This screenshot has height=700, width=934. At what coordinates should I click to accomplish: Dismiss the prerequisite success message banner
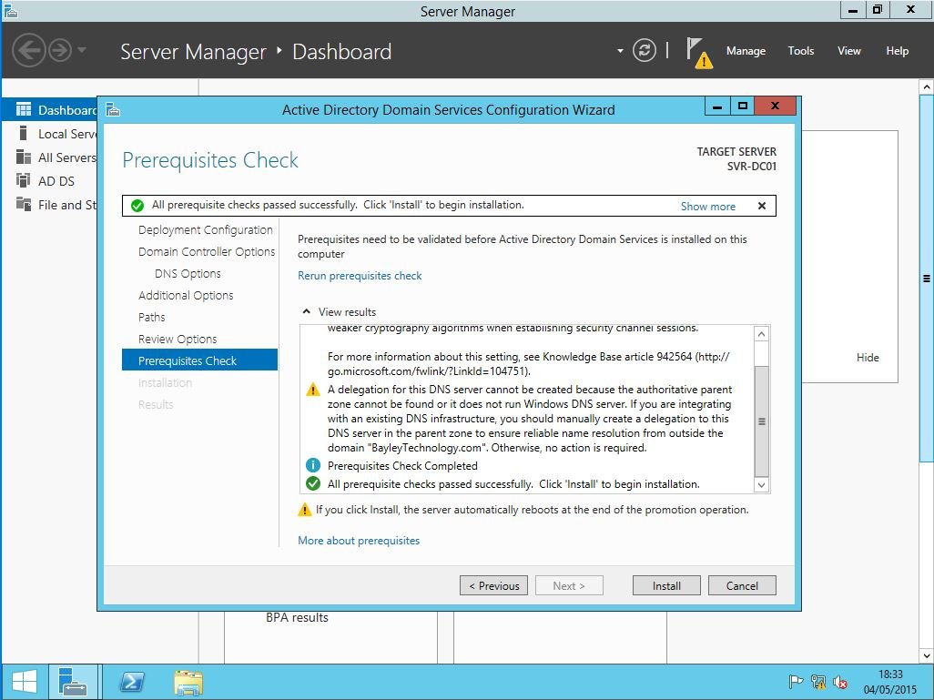[x=762, y=206]
